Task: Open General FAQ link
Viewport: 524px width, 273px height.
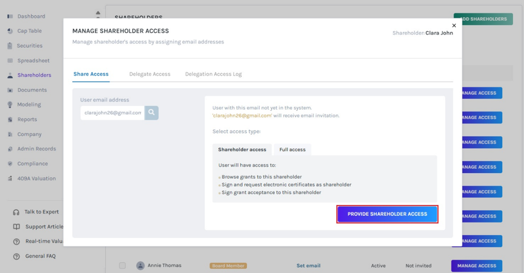Action: 41,256
